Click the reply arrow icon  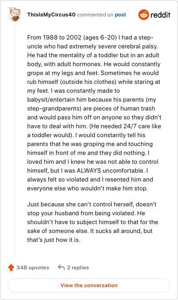coord(61,267)
